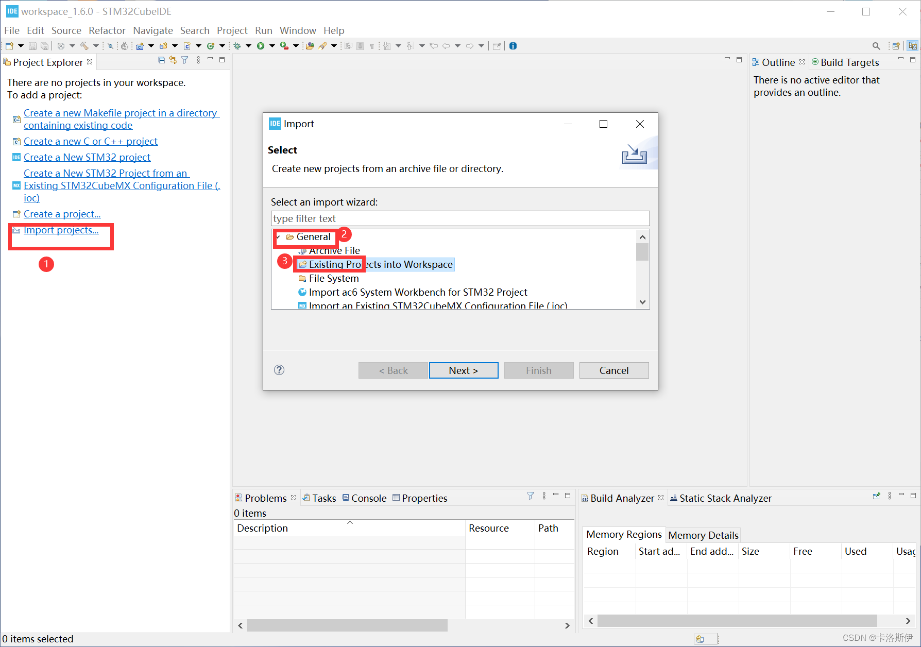Select Existing Projects into Workspace item
Viewport: 921px width, 647px height.
click(x=376, y=264)
